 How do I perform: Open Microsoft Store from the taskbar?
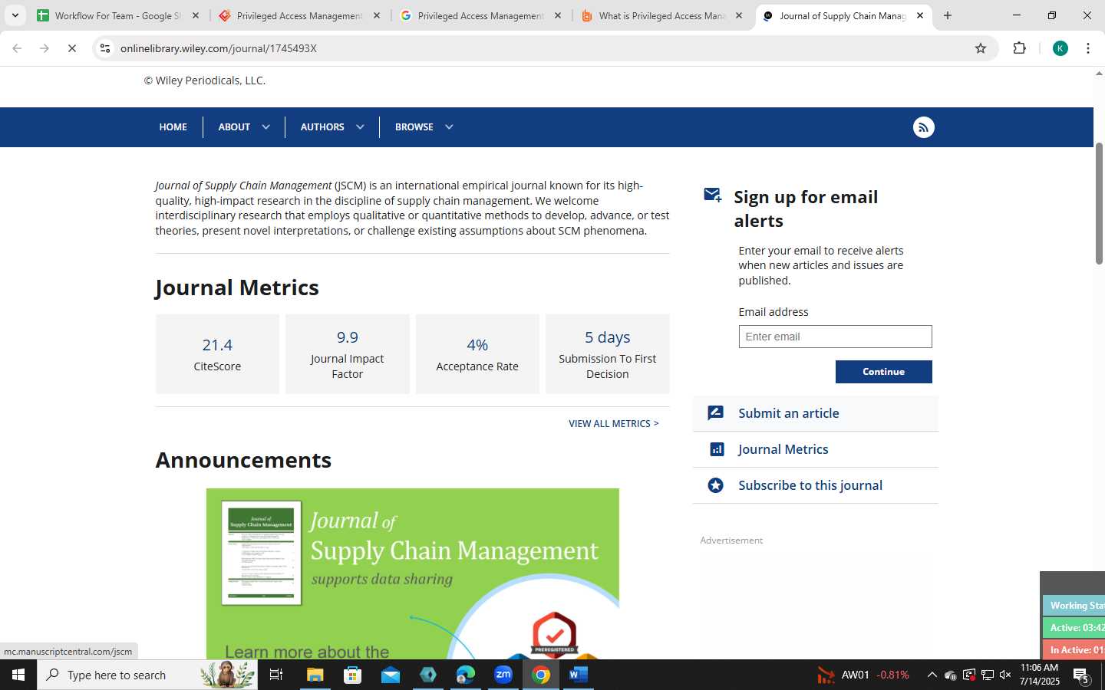[352, 675]
